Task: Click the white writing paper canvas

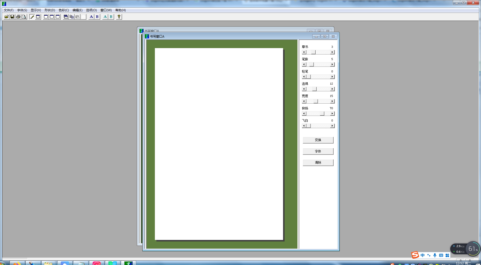Action: point(219,144)
